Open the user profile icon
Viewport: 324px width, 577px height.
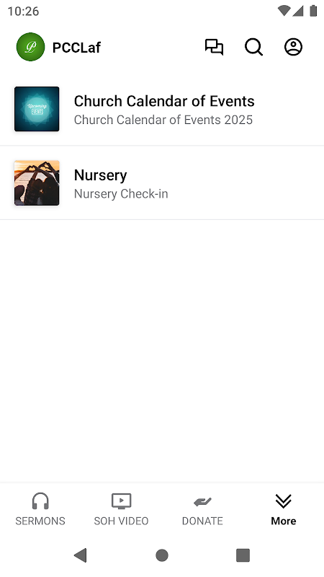coord(294,47)
